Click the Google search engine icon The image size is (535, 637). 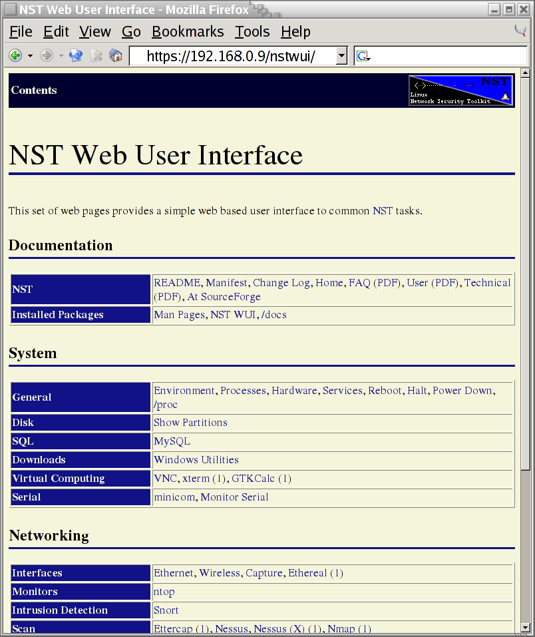click(x=363, y=56)
